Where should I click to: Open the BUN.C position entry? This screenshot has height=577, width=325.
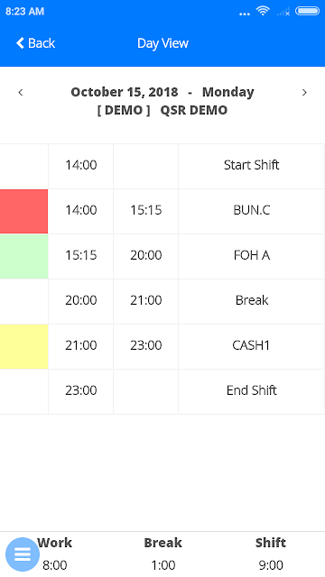[x=252, y=210]
